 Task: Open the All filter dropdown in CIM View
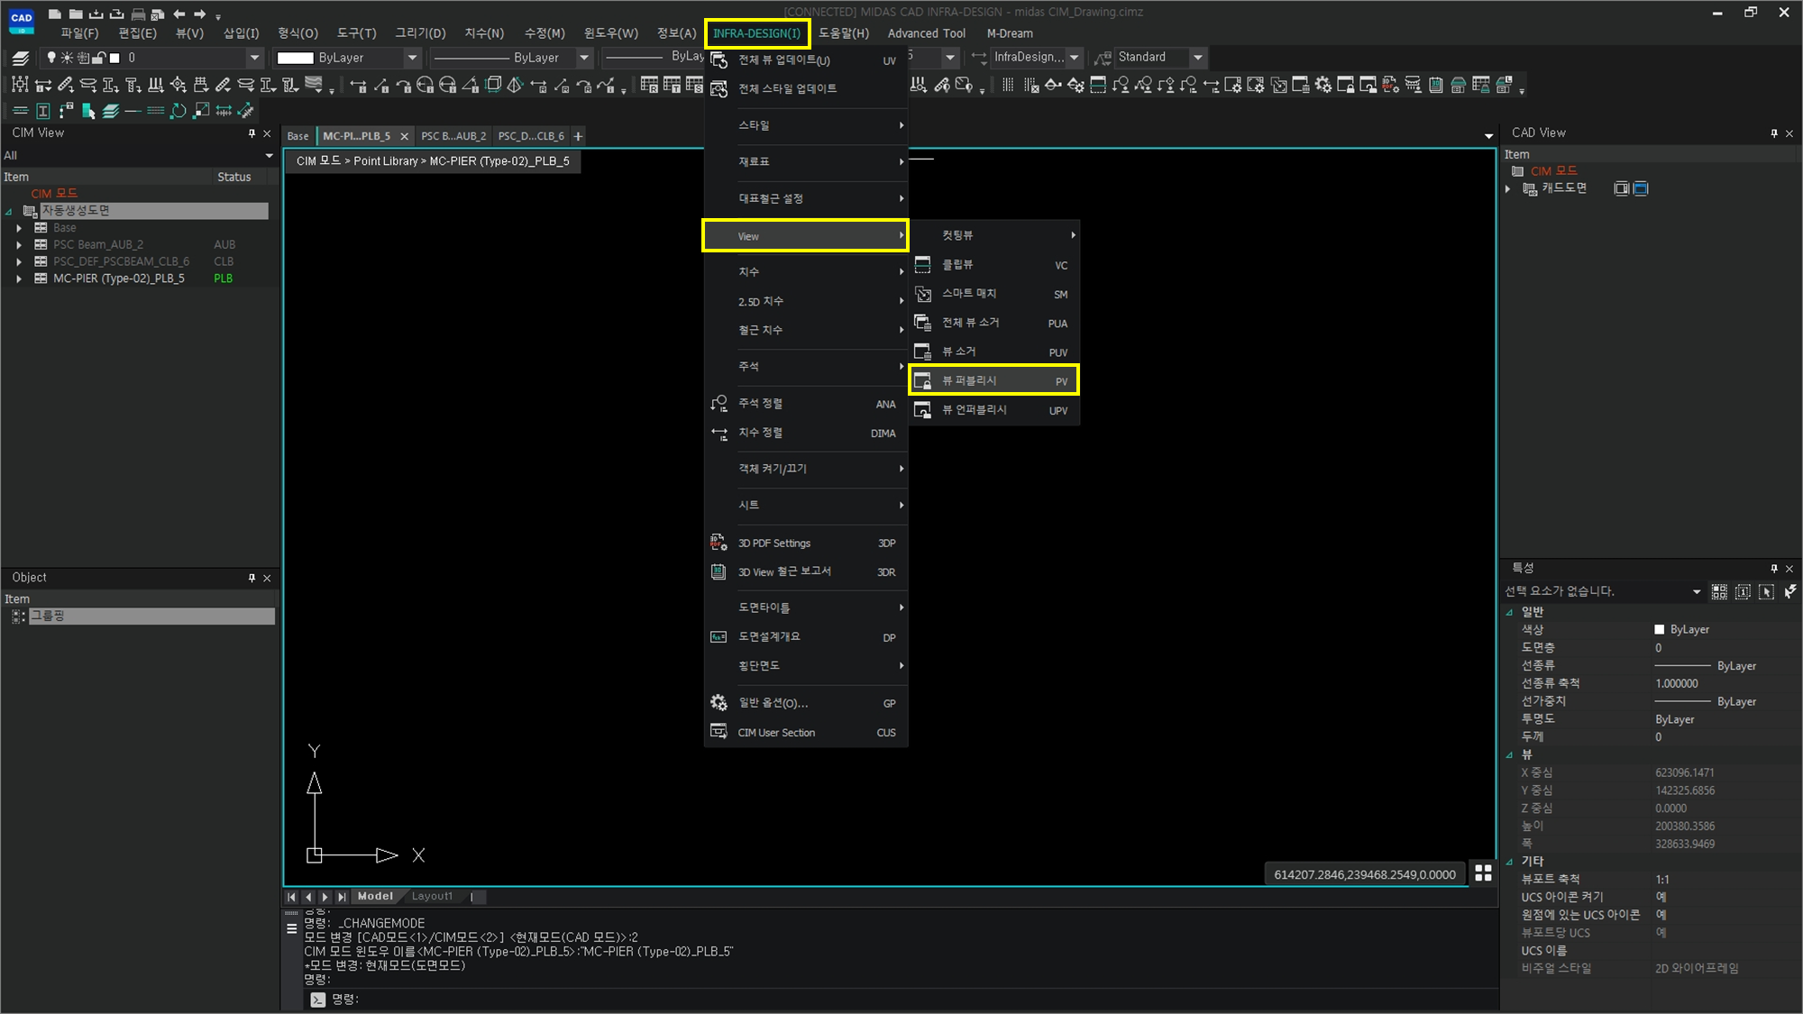(269, 156)
